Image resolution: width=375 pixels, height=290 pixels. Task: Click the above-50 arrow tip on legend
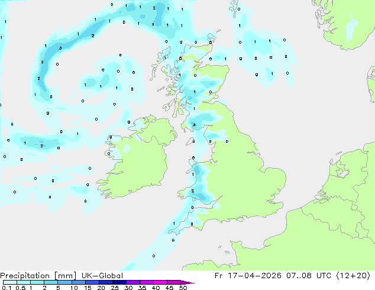(x=187, y=282)
